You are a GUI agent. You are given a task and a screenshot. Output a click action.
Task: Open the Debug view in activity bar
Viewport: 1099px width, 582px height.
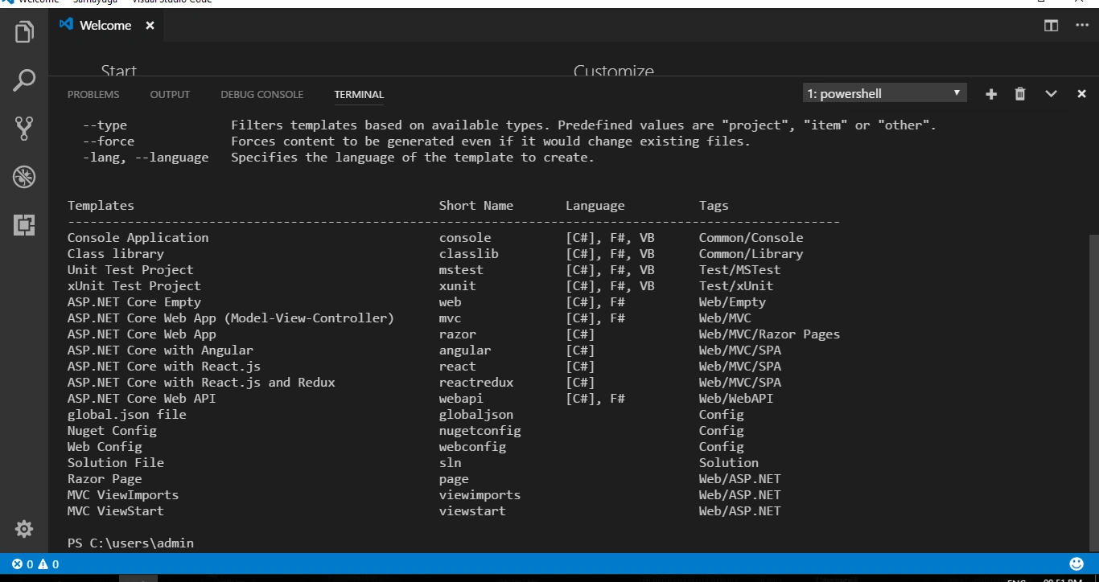(24, 177)
